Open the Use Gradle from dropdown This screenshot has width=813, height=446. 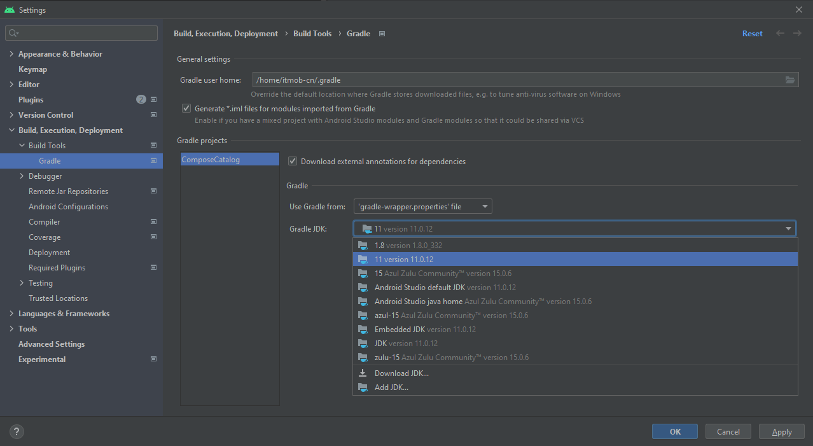(x=423, y=207)
